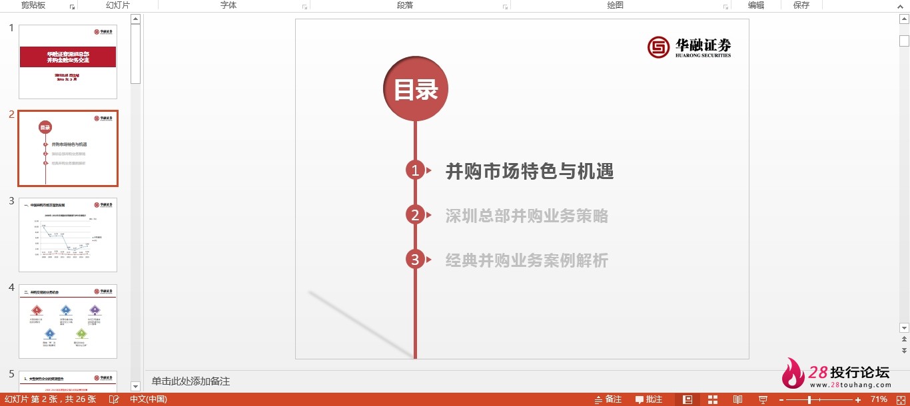Screen dimensions: 910x406
Task: Open 字体 dialog launcher
Action: pyautogui.click(x=304, y=7)
